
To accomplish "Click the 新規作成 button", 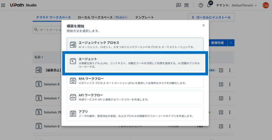I will pyautogui.click(x=218, y=43).
